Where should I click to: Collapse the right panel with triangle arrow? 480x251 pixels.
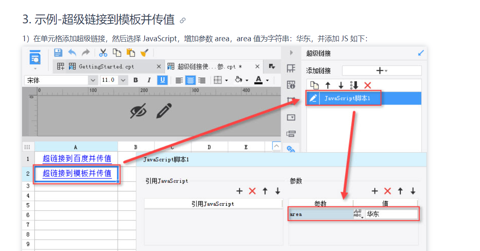click(x=291, y=53)
